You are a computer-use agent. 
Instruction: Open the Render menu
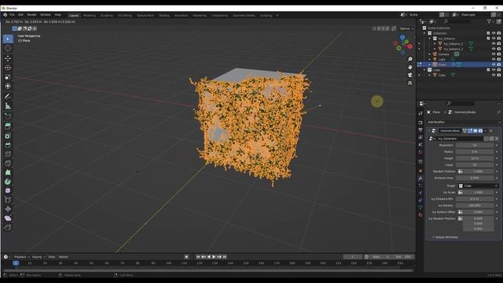(x=31, y=15)
